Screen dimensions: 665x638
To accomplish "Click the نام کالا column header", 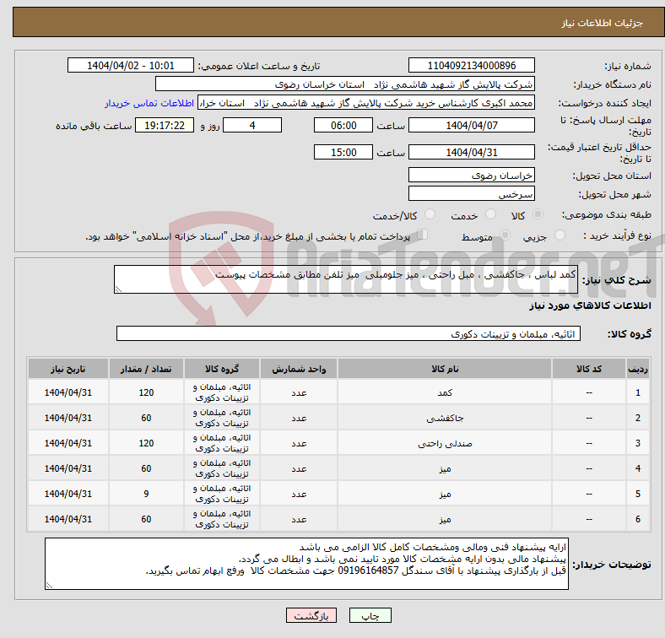I will pos(445,369).
